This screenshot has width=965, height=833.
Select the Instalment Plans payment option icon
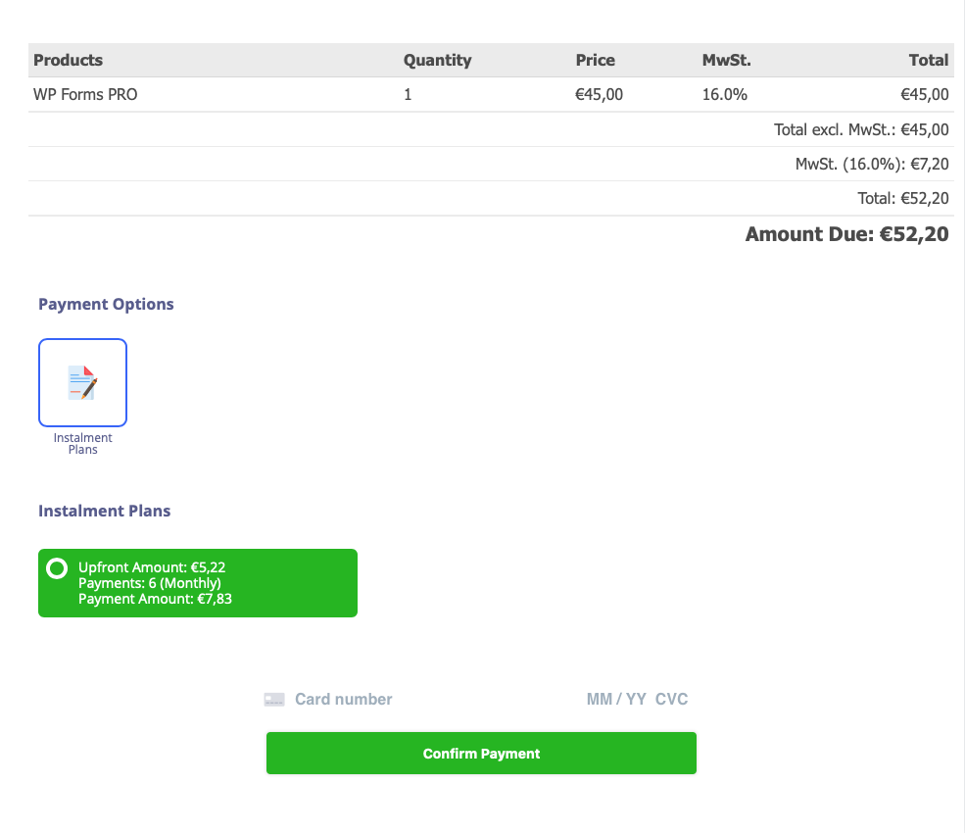[x=82, y=382]
